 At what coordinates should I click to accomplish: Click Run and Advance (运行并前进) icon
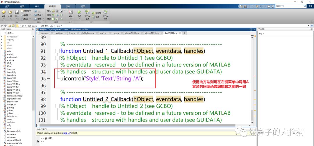pos(87,12)
